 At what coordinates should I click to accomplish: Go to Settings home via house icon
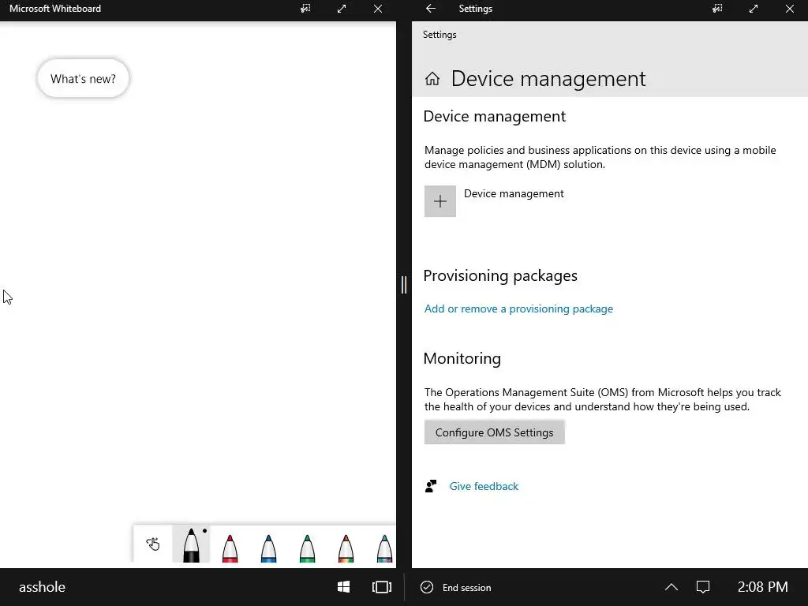click(432, 79)
